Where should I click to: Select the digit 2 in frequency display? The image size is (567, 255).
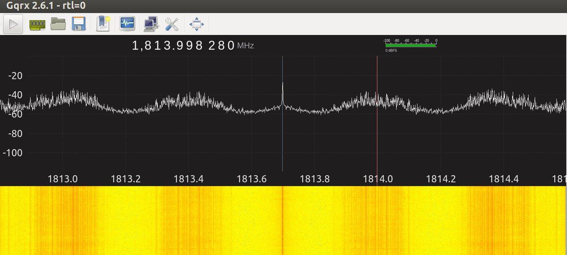[x=211, y=46]
